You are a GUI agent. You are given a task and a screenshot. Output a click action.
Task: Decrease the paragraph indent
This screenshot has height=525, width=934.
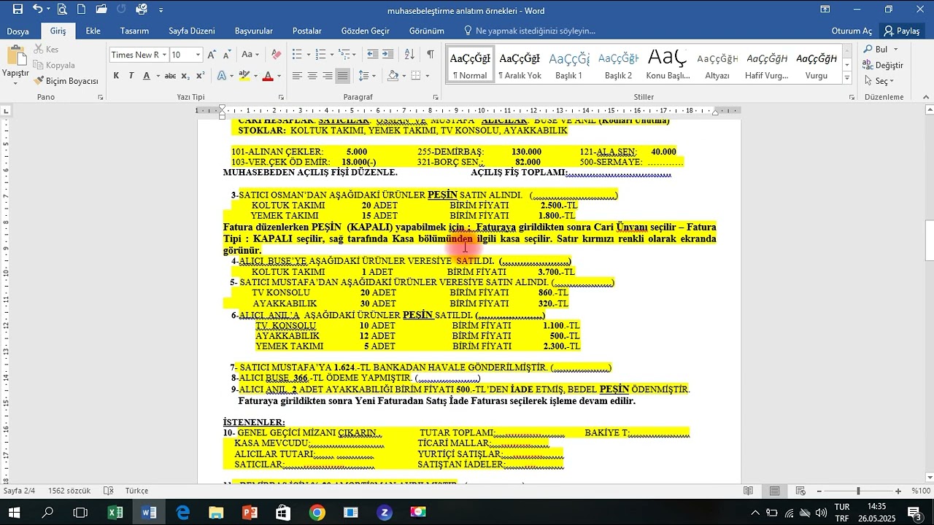click(x=373, y=55)
